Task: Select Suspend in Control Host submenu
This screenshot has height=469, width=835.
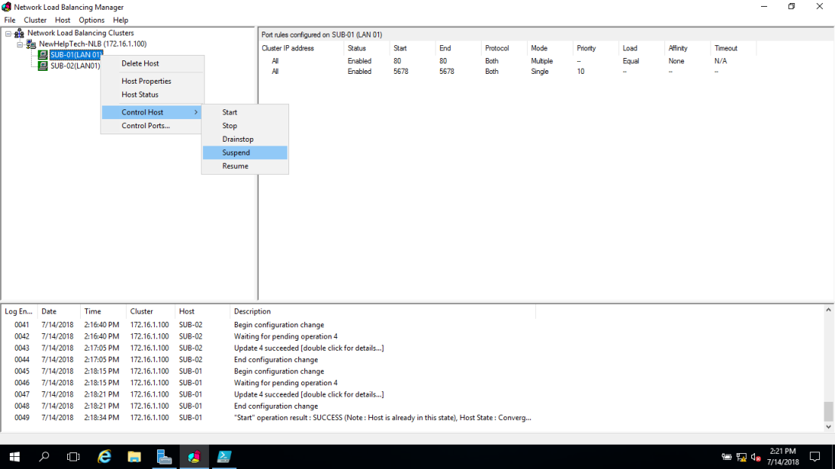Action: [245, 152]
